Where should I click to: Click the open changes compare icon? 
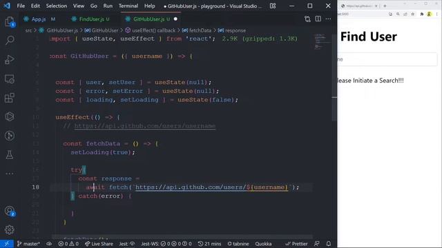307,19
